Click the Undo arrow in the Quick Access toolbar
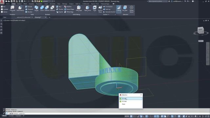This screenshot has width=210, height=118. 25,1
